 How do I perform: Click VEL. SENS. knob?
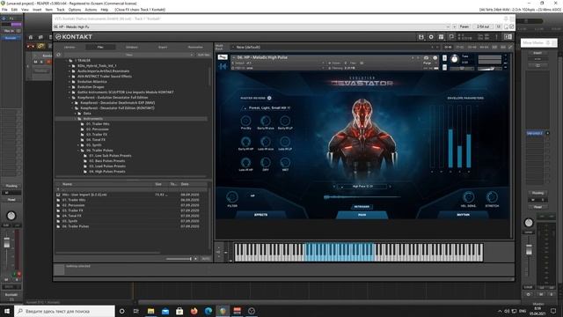click(468, 197)
